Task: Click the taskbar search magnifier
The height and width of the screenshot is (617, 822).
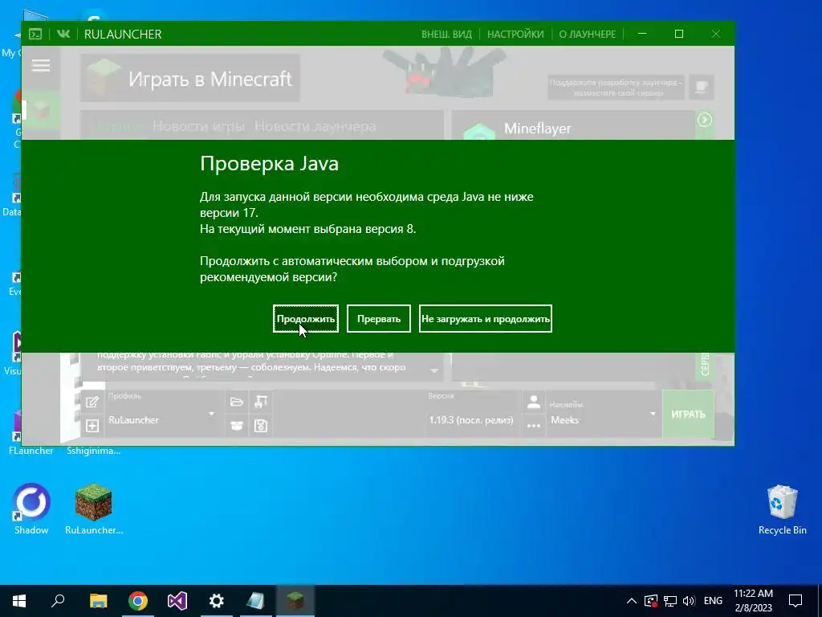Action: click(58, 601)
